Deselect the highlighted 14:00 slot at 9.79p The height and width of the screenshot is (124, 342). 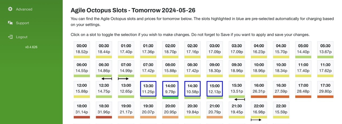(170, 89)
